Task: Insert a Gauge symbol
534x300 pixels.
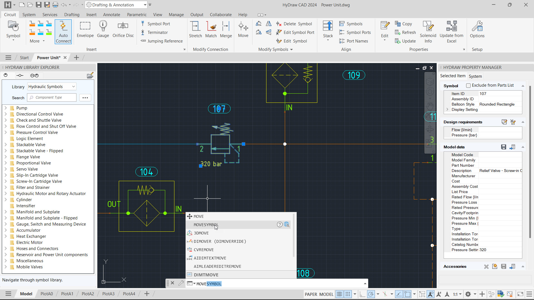Action: [103, 29]
